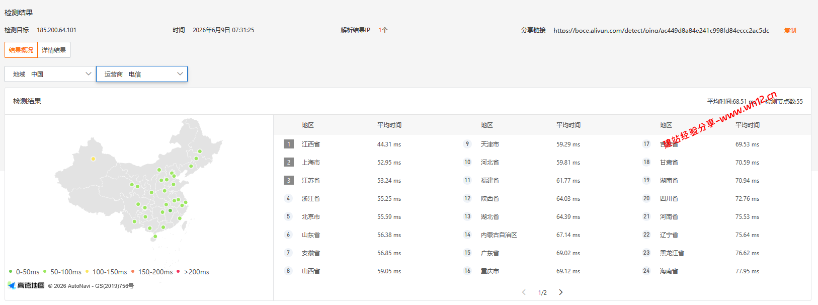This screenshot has height=305, width=818.
Task: Click the AutoNavi copyright notice
Action: (91, 286)
